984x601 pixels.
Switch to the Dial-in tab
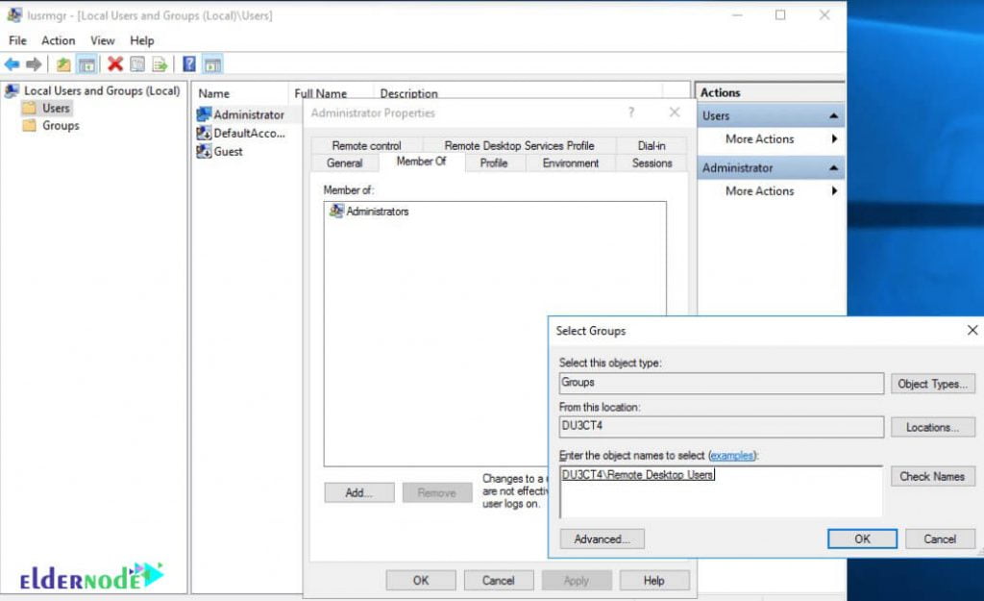point(652,146)
